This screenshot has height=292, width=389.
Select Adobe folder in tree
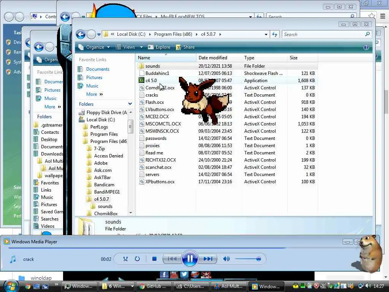(x=101, y=163)
